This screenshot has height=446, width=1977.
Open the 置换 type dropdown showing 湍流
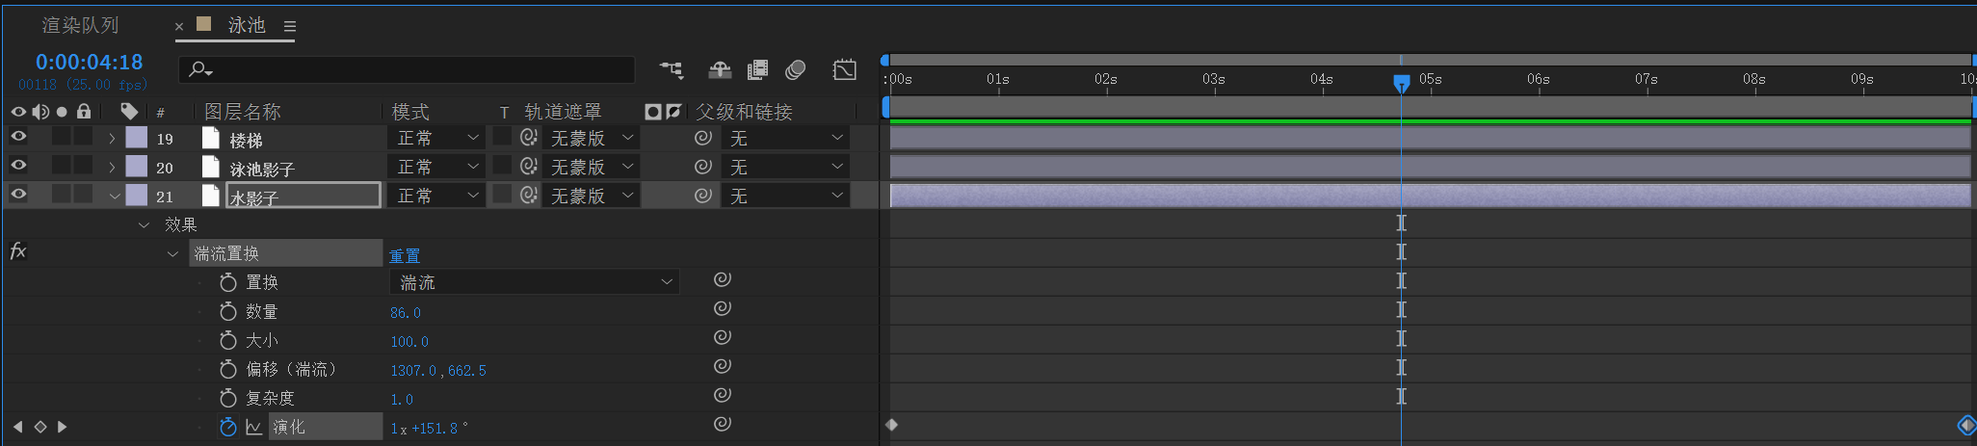pyautogui.click(x=535, y=282)
